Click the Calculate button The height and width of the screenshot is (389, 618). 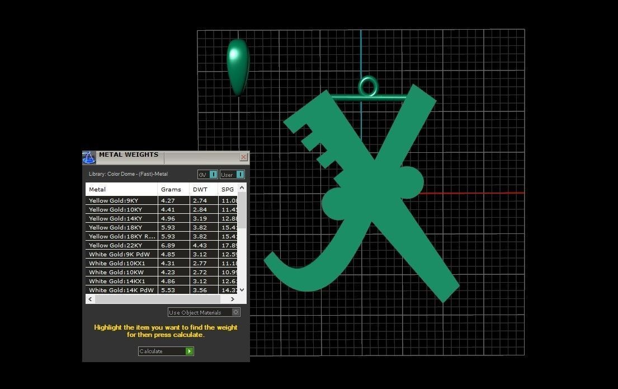(x=166, y=351)
